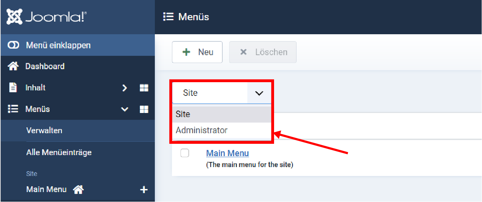Viewport: 482px width, 202px height.
Task: Click the home icon next to Main Menu
Action: pos(78,189)
